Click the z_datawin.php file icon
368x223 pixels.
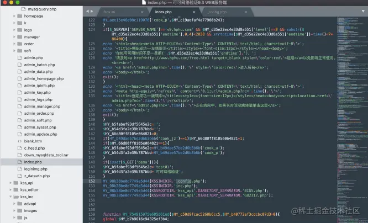[20, 176]
